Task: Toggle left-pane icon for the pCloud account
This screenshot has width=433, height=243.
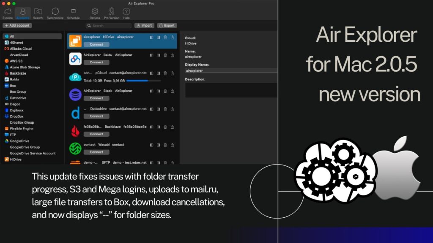Action: point(151,73)
